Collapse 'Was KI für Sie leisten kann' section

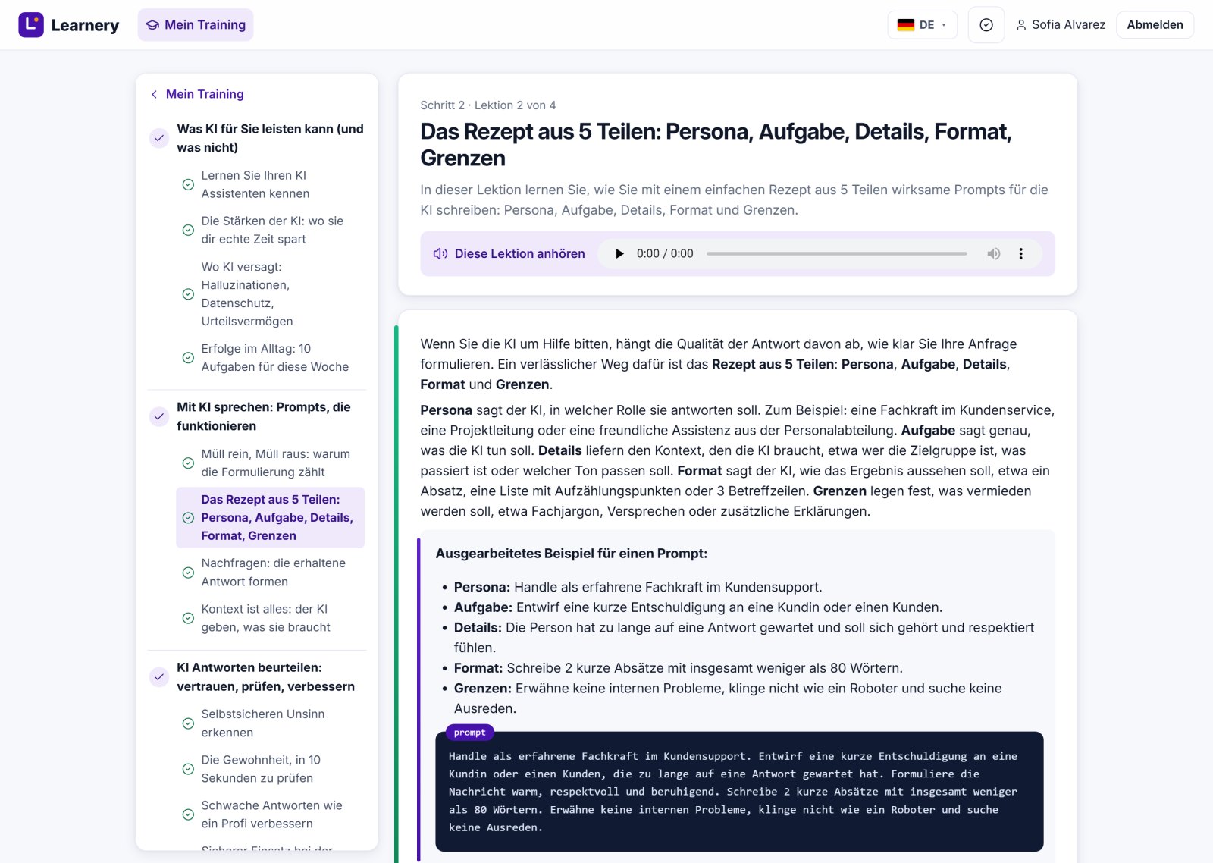click(257, 138)
